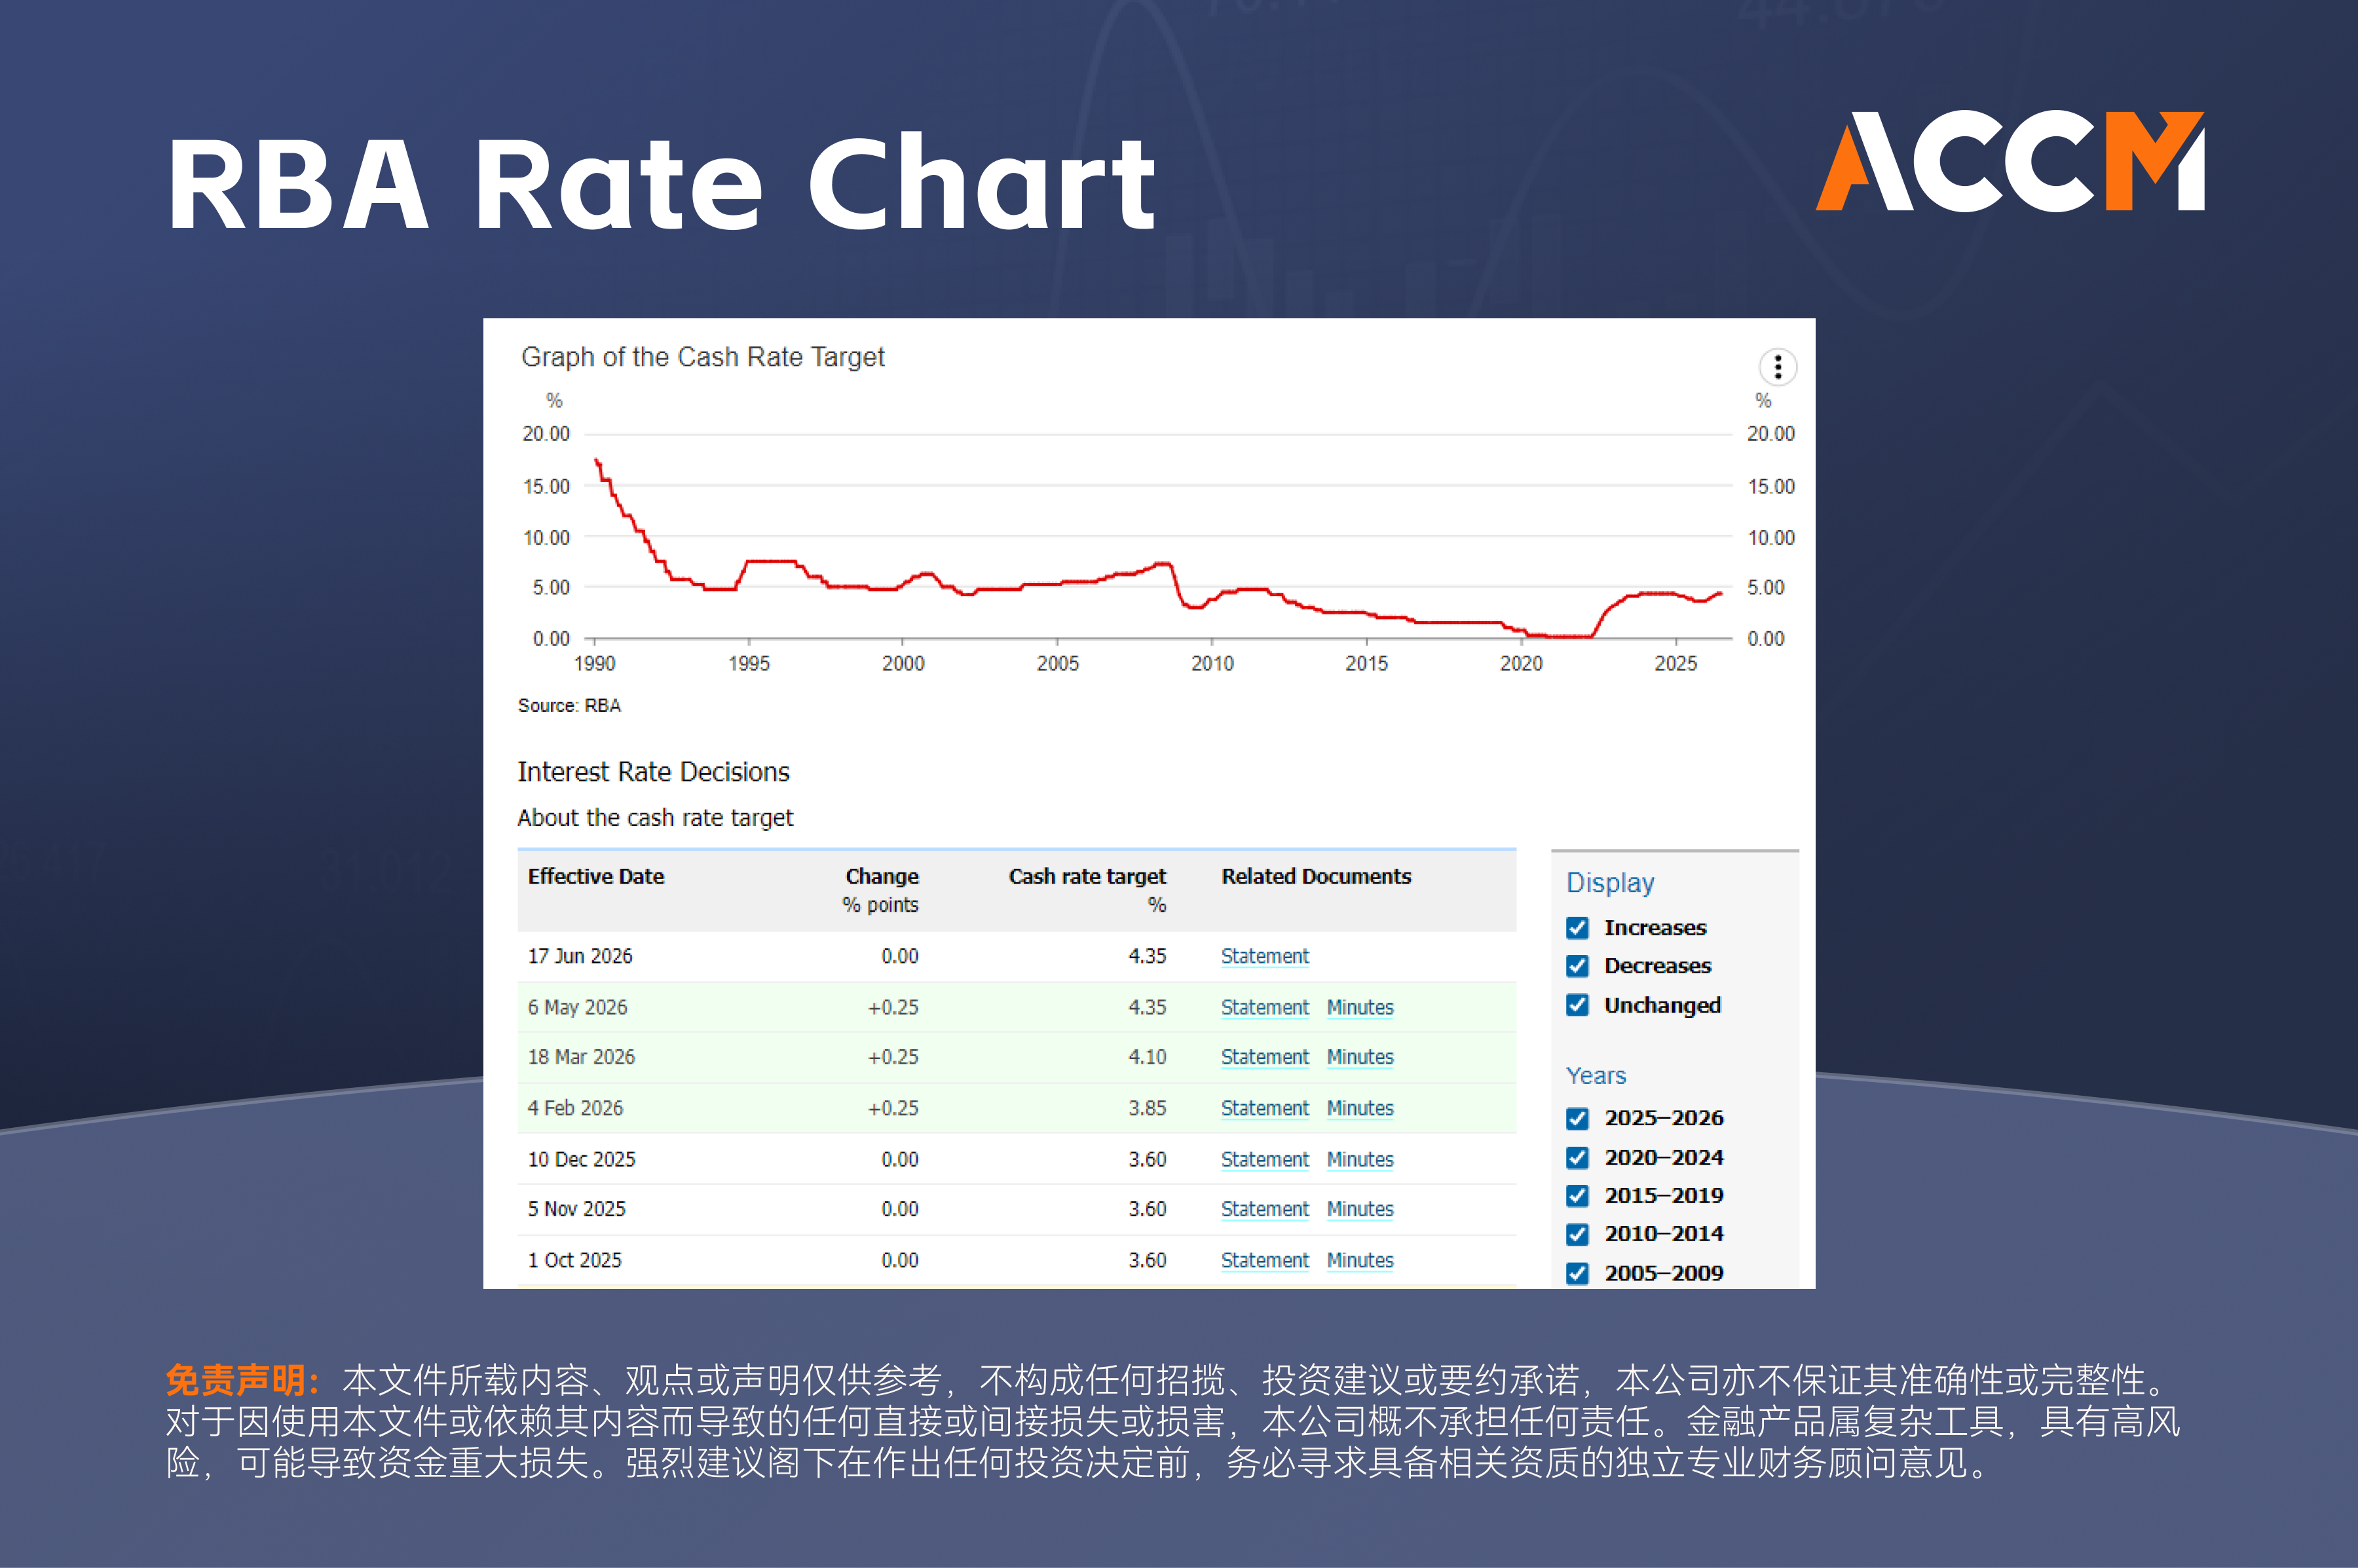Select the 5 Nov 2025 date cell
The image size is (2358, 1568).
pyautogui.click(x=576, y=1209)
